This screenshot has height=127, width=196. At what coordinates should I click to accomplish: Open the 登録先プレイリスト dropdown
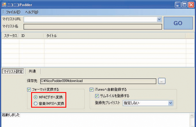coord(148,103)
